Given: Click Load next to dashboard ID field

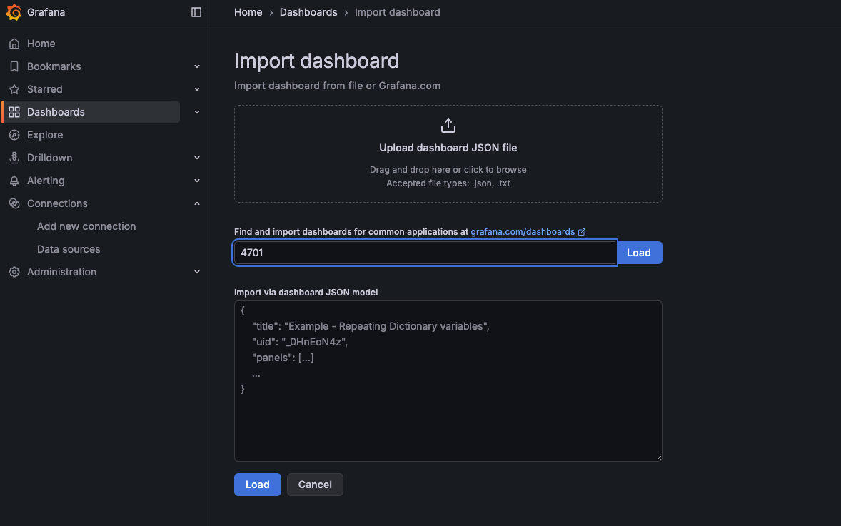Looking at the screenshot, I should (639, 253).
